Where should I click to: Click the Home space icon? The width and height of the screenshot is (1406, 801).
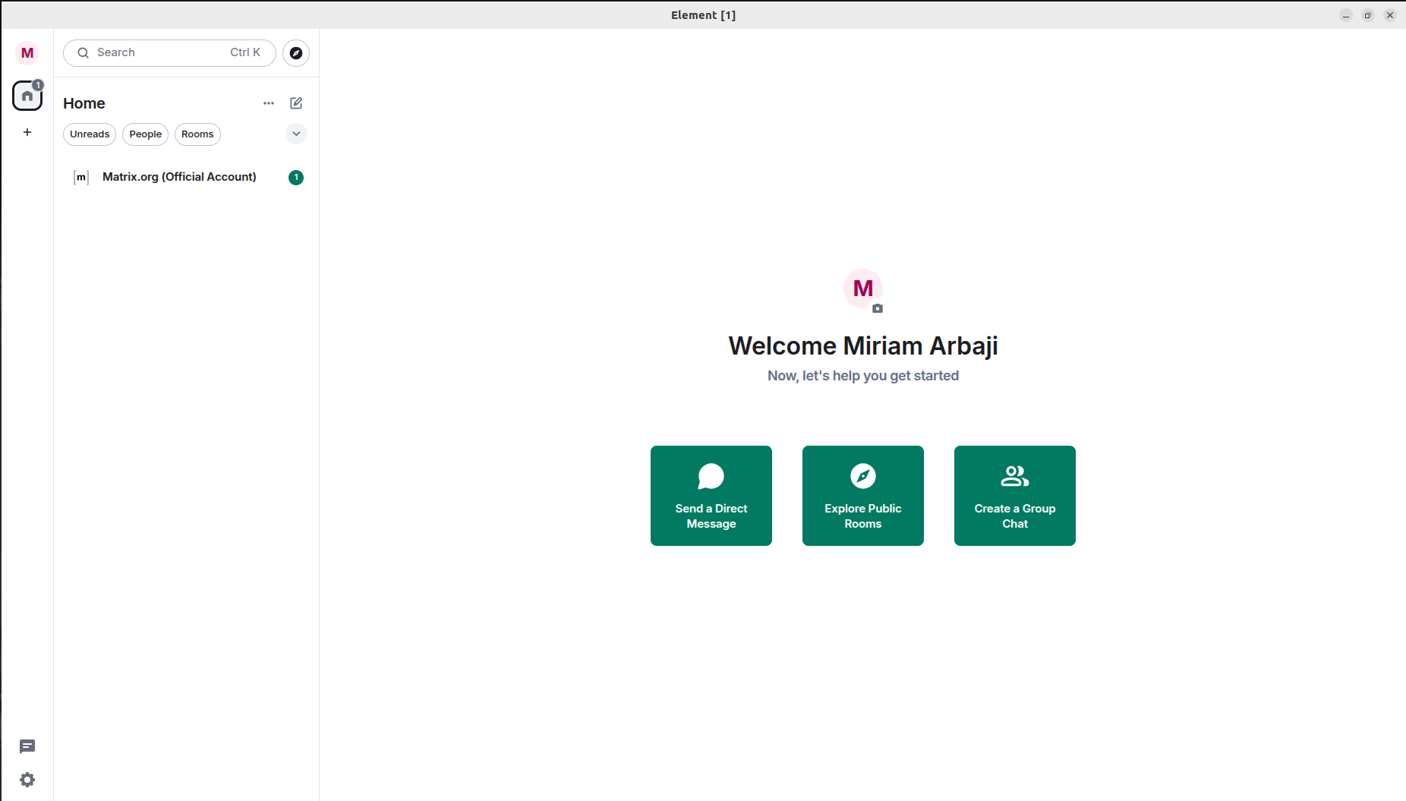pos(27,96)
